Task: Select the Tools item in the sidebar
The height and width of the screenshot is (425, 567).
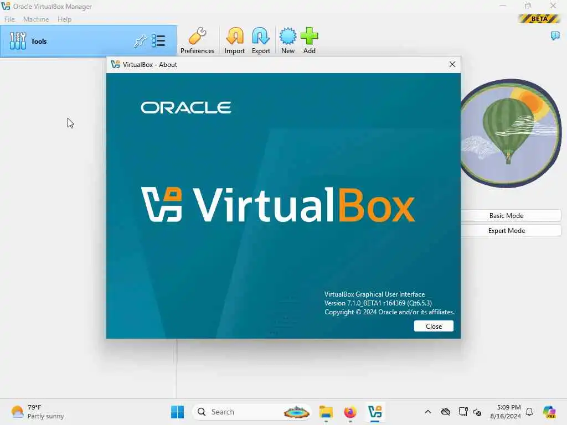Action: coord(89,41)
